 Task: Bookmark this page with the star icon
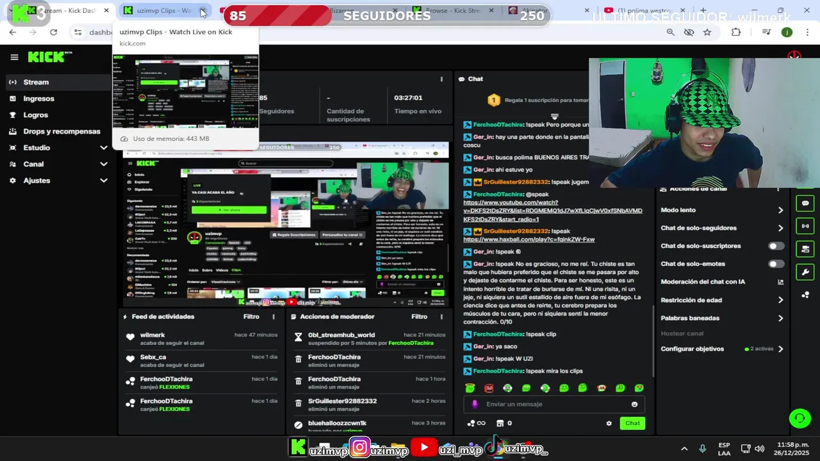pyautogui.click(x=707, y=32)
